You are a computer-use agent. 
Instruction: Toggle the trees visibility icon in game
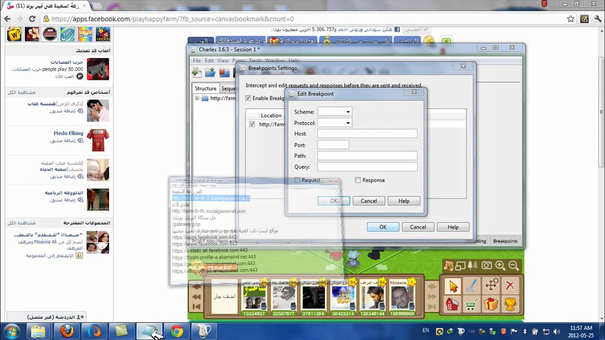[x=474, y=266]
